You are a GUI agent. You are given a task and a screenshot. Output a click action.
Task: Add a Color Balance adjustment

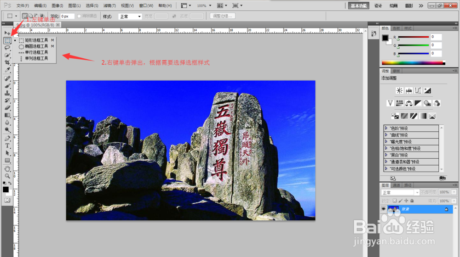pyautogui.click(x=408, y=103)
